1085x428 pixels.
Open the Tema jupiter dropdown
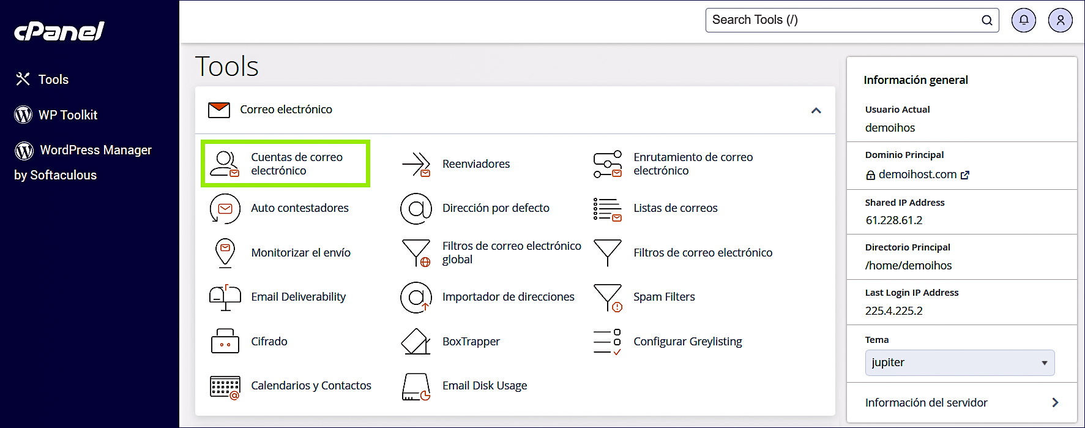[959, 362]
